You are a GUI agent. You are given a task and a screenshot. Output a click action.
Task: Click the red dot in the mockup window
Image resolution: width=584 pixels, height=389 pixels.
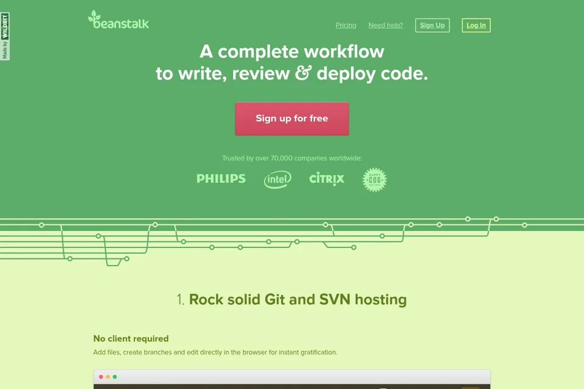[101, 377]
